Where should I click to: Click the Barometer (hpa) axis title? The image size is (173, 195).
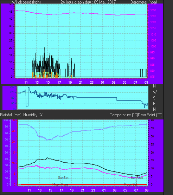tap(144, 2)
